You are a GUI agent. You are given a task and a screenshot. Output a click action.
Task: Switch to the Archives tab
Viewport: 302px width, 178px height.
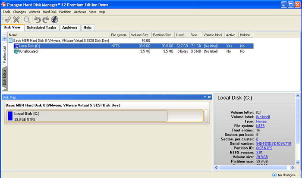point(70,28)
